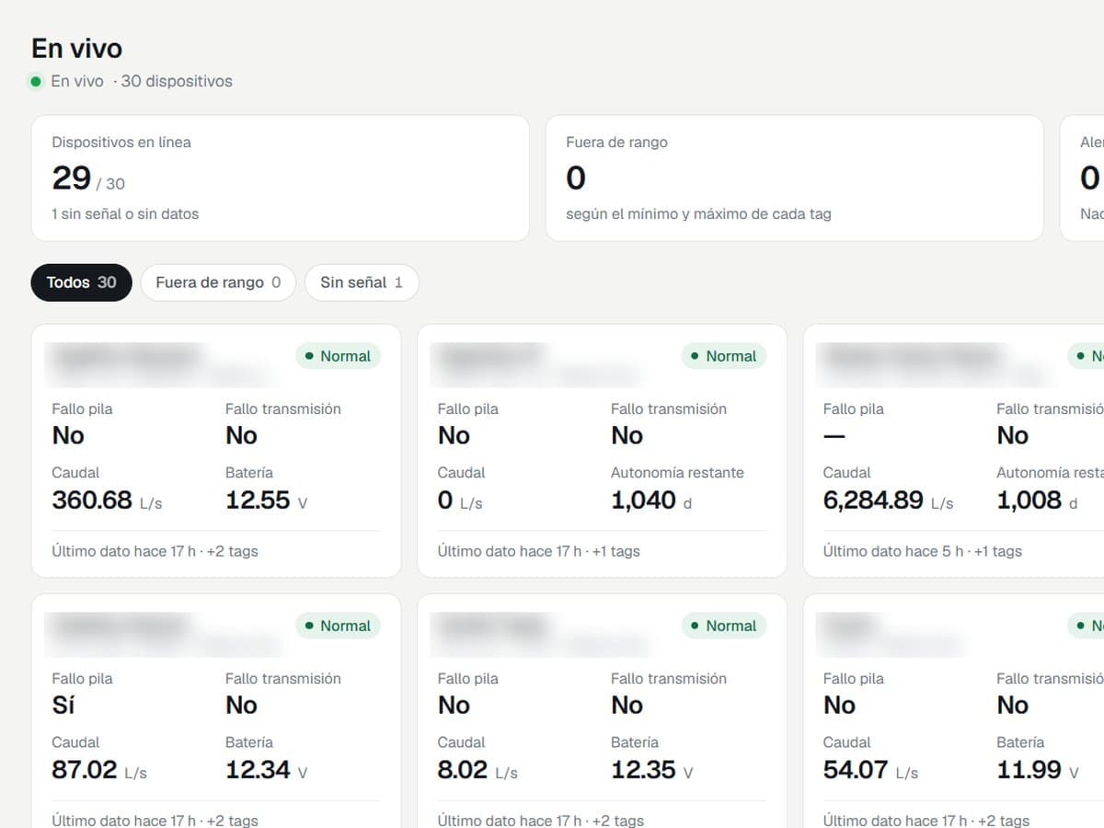Click the green En vivo status dot
The image size is (1104, 828).
(36, 82)
